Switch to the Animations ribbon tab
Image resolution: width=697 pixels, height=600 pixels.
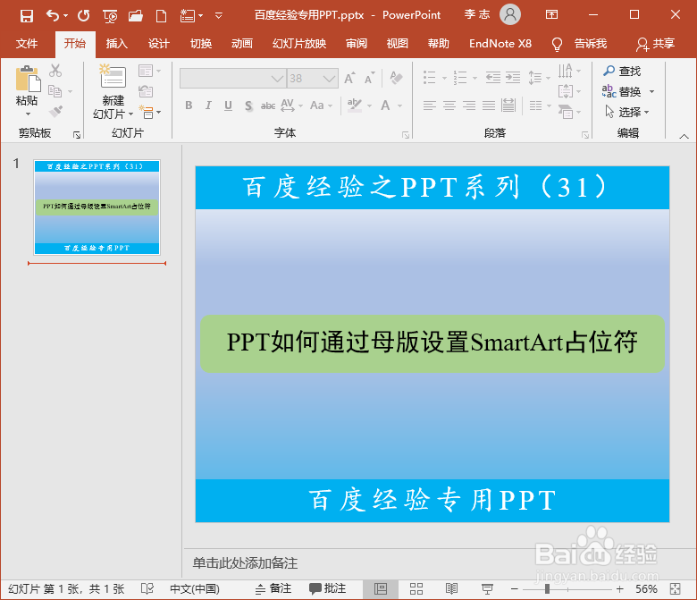242,44
